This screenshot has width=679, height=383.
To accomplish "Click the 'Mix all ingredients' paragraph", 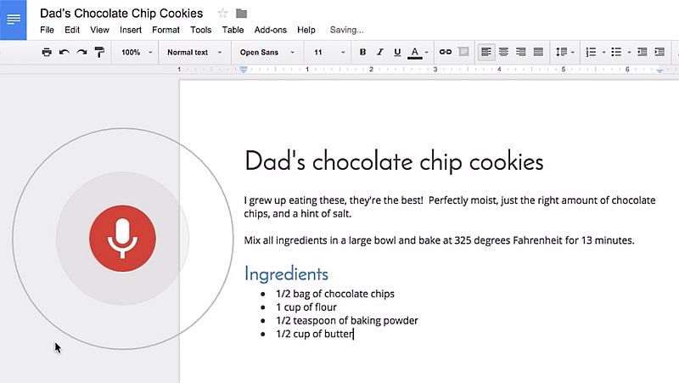I will (x=439, y=240).
